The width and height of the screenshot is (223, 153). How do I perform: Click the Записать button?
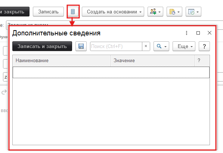point(48,12)
